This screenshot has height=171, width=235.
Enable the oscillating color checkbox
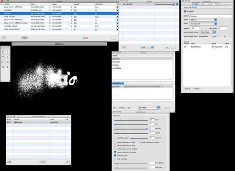115,138
